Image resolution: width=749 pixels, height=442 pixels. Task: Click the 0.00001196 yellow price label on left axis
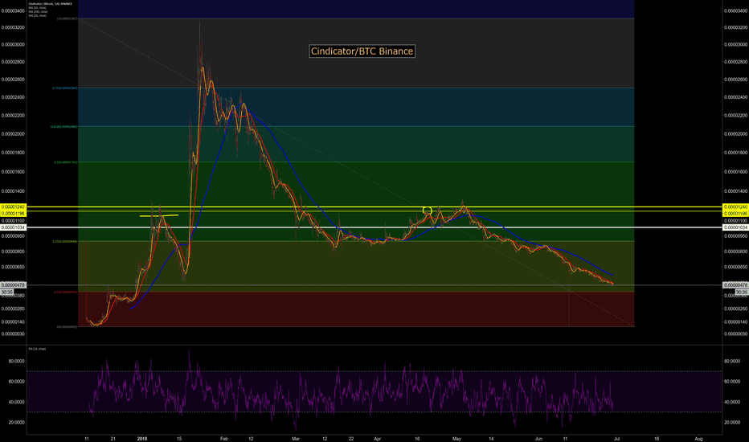coord(13,213)
